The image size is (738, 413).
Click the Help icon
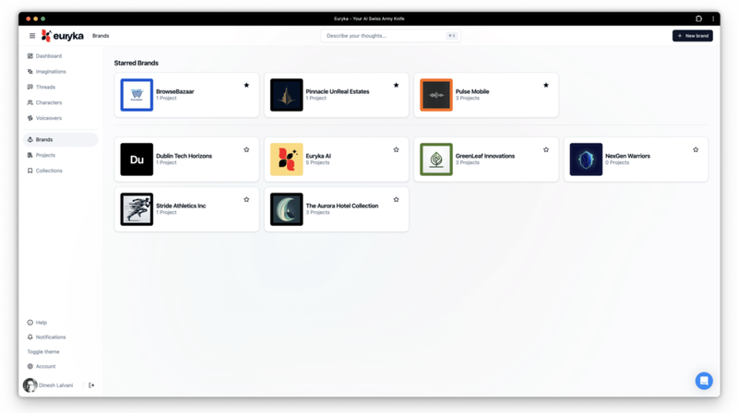(30, 323)
